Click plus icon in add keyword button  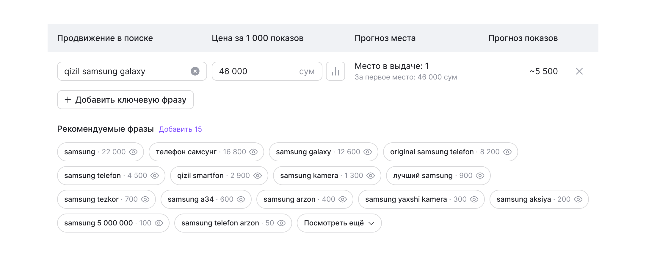coord(68,100)
